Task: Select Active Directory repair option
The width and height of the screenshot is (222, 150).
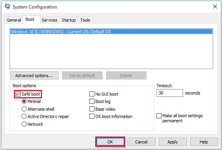Action: 24,116
